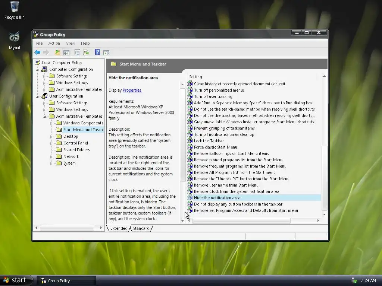The width and height of the screenshot is (382, 286).
Task: Expand Software Settings under Computer Configuration
Action: (x=44, y=76)
